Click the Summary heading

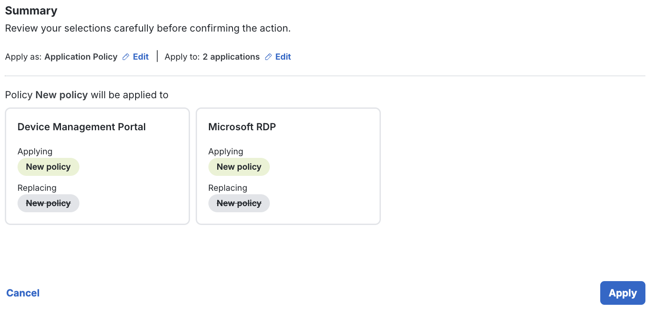tap(31, 10)
